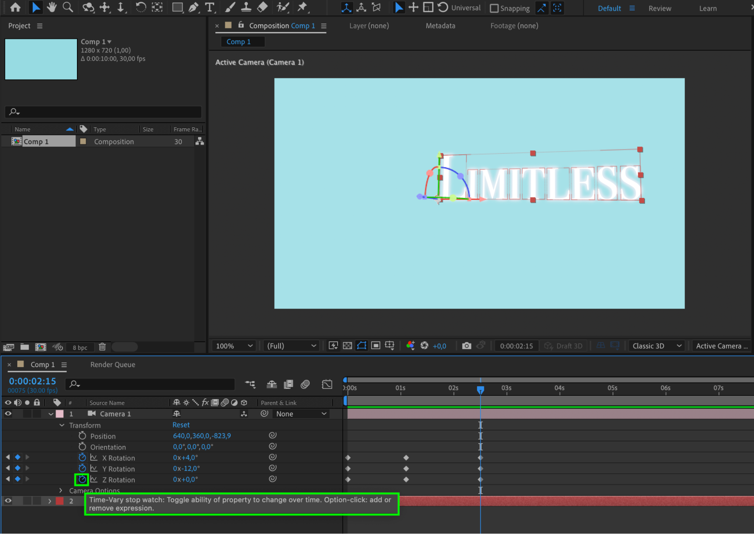Viewport: 754px width, 534px height.
Task: Click the Comp 1 project thumbnail
Action: point(41,59)
